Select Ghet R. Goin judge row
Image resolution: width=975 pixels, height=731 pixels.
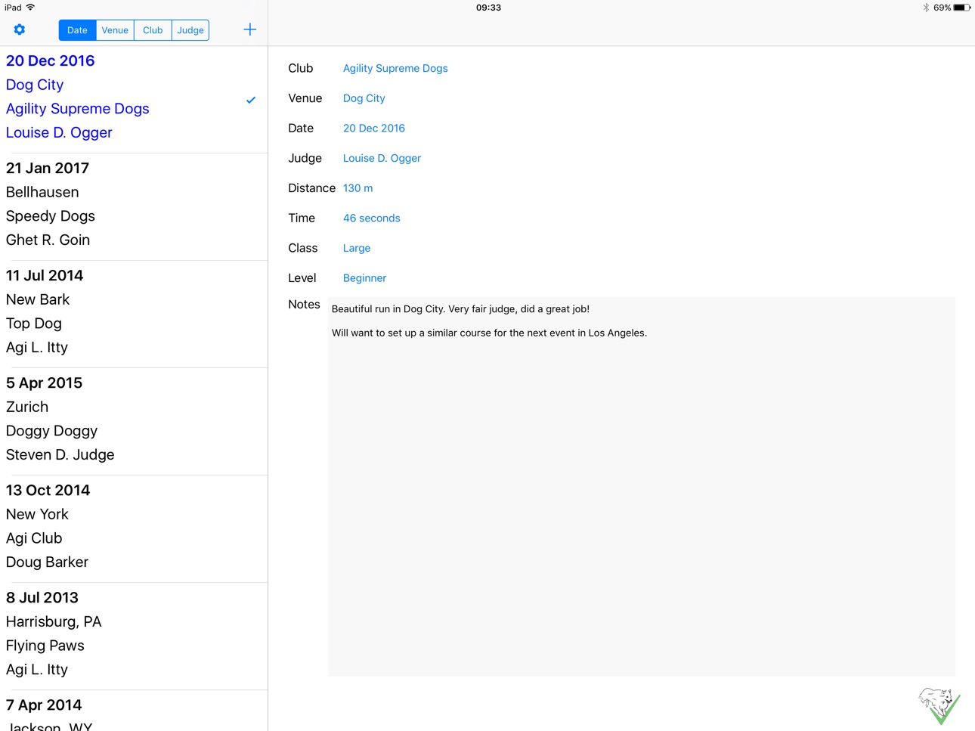point(48,240)
